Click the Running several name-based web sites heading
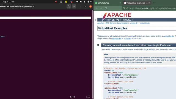This screenshot has height=99, width=176. coord(137,45)
